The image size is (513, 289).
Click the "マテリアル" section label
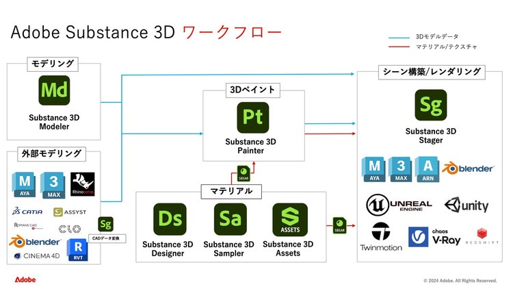(x=231, y=191)
